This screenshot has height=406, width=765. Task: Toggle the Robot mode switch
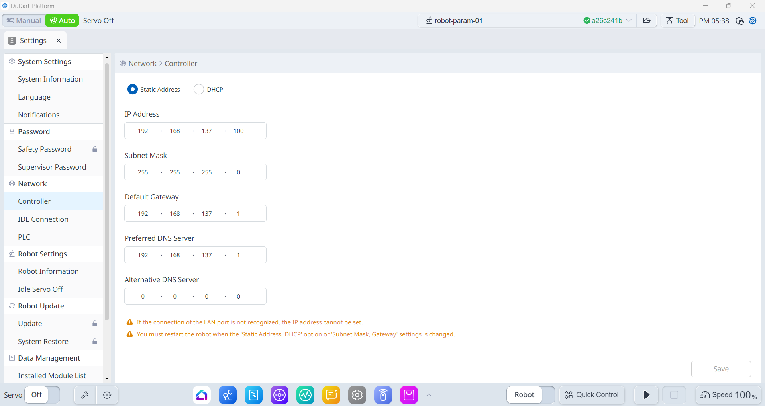[531, 395]
